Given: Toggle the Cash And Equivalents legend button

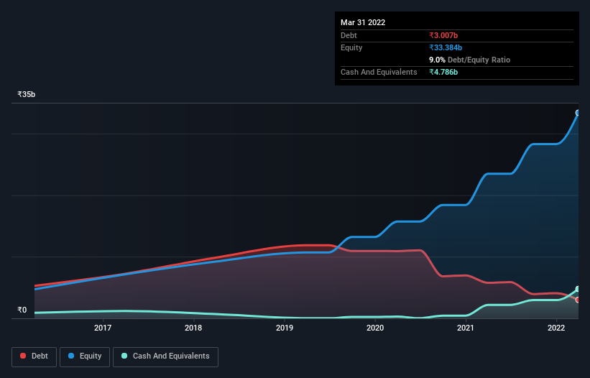Looking at the screenshot, I should pyautogui.click(x=165, y=356).
